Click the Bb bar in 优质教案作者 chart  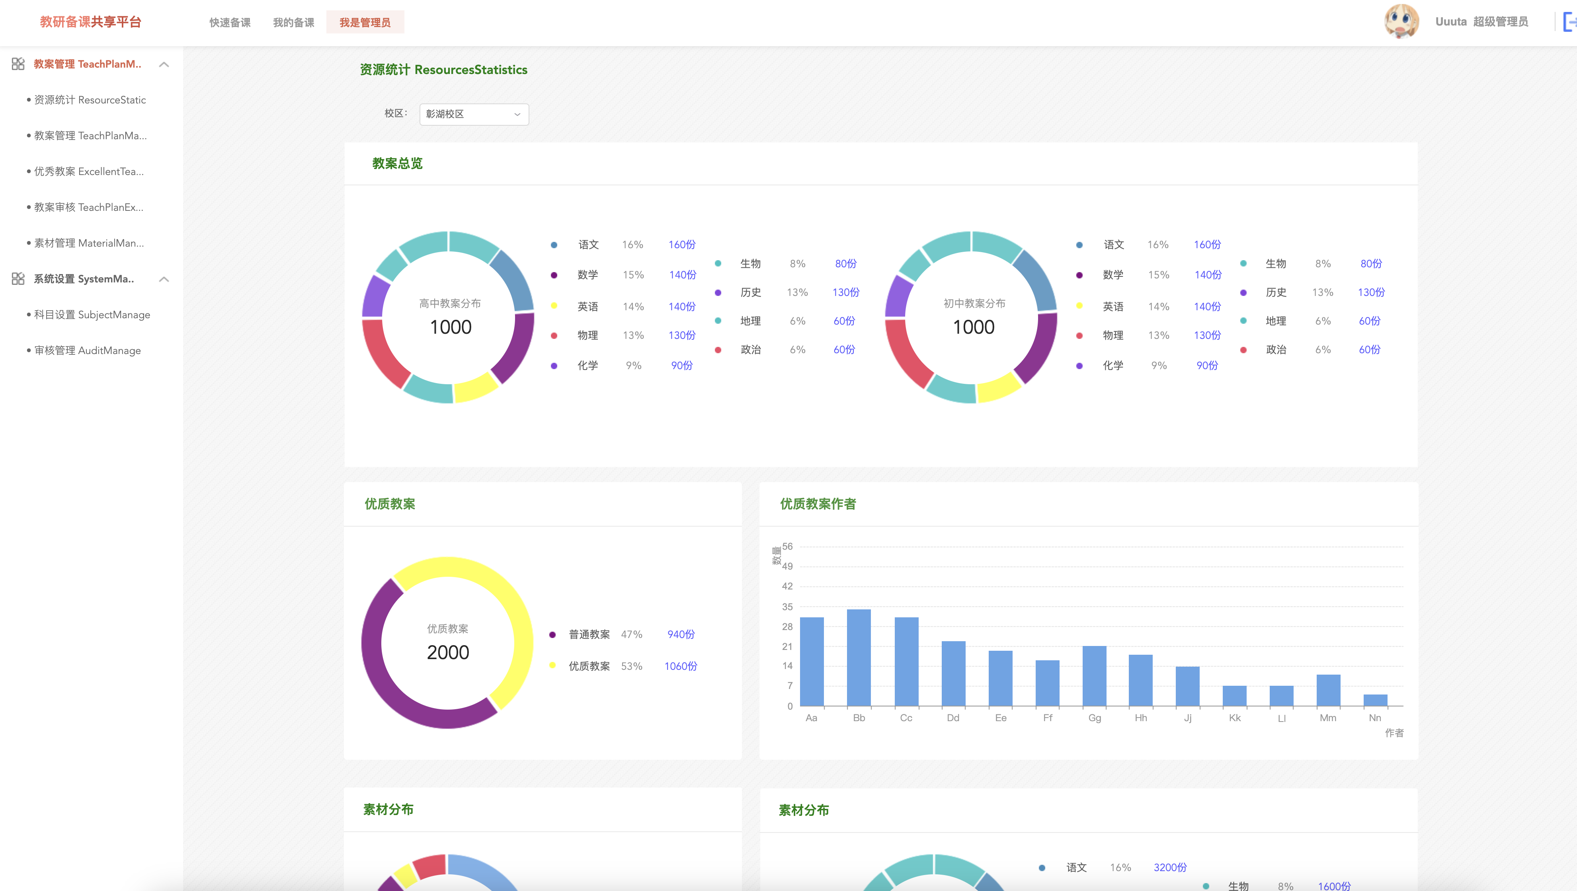(859, 657)
